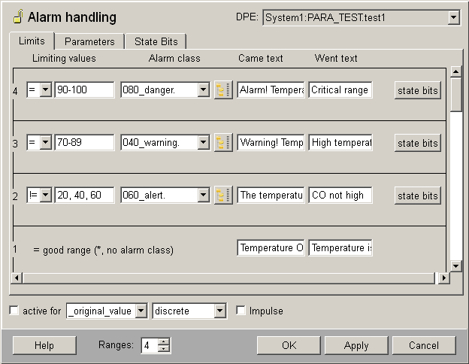469x364 pixels.
Task: Click the 'Alarm! Tempera' came text field
Action: [x=271, y=89]
